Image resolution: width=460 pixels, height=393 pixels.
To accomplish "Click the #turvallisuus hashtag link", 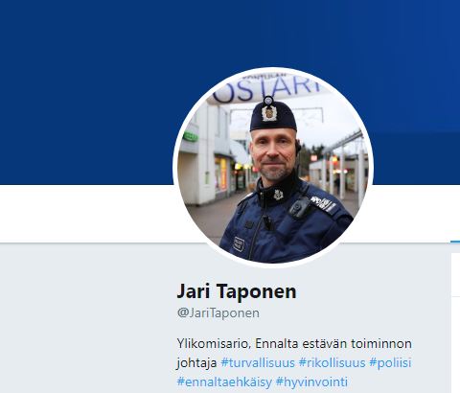I will click(x=258, y=363).
